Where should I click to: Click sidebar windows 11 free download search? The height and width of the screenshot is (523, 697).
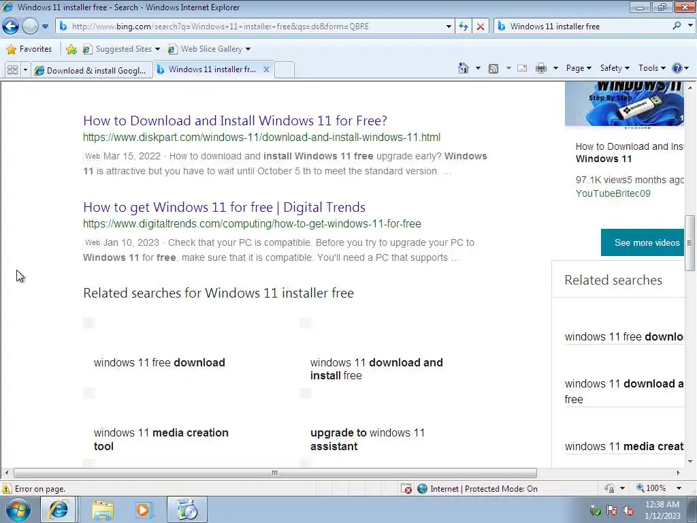click(624, 336)
